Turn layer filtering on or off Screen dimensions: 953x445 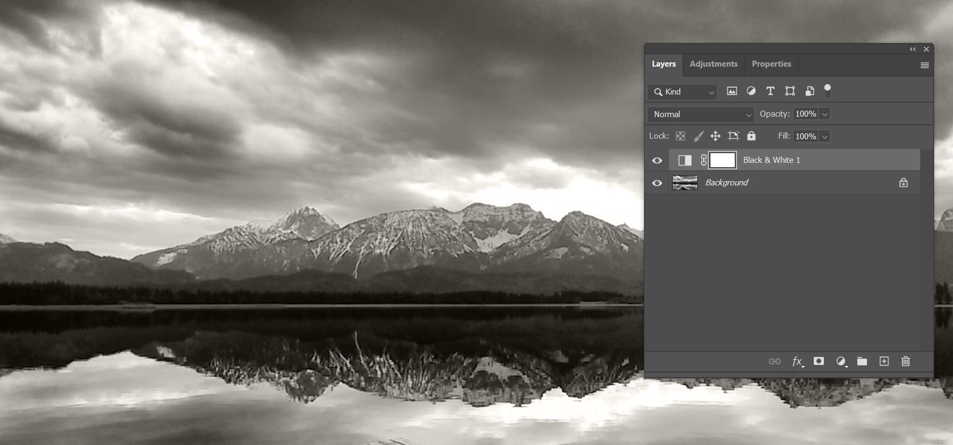pyautogui.click(x=828, y=90)
